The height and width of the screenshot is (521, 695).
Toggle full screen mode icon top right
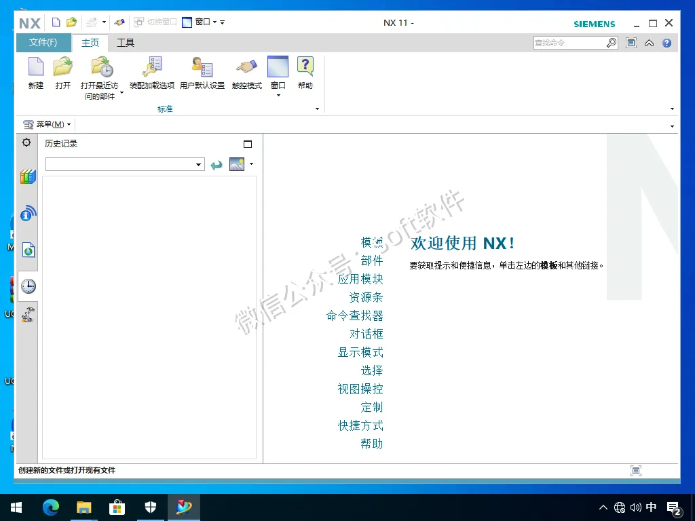[x=631, y=43]
